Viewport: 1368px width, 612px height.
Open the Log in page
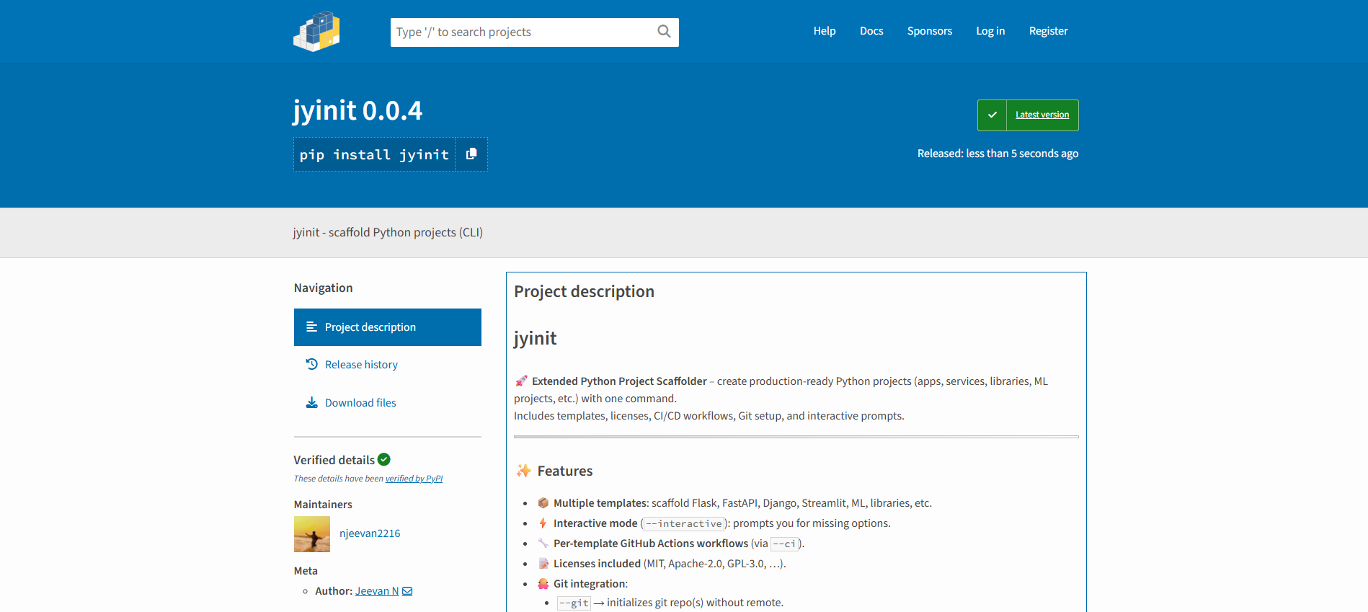point(990,31)
